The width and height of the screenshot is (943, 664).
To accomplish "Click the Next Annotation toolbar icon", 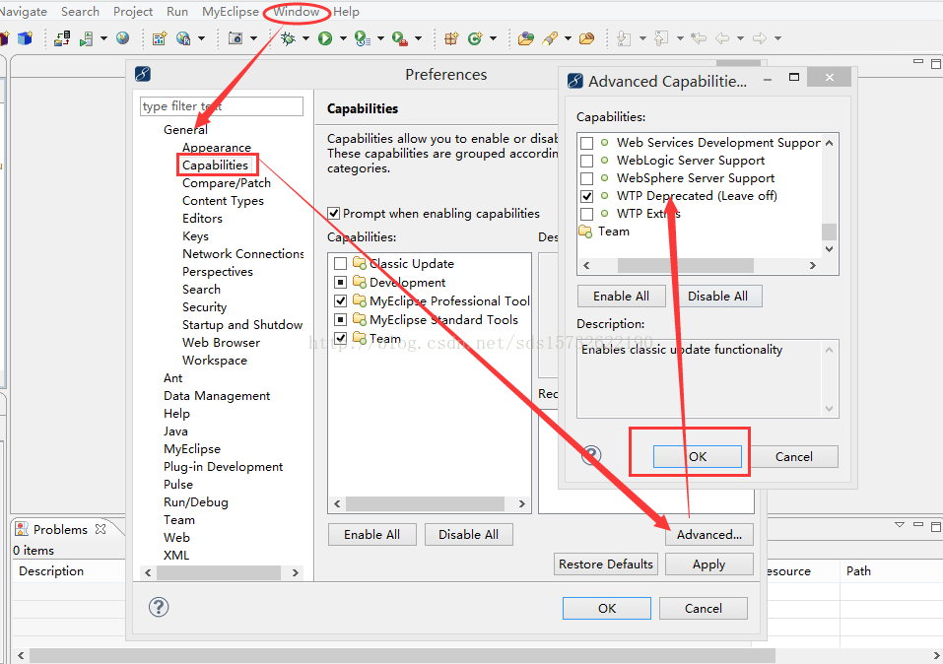I will [625, 38].
